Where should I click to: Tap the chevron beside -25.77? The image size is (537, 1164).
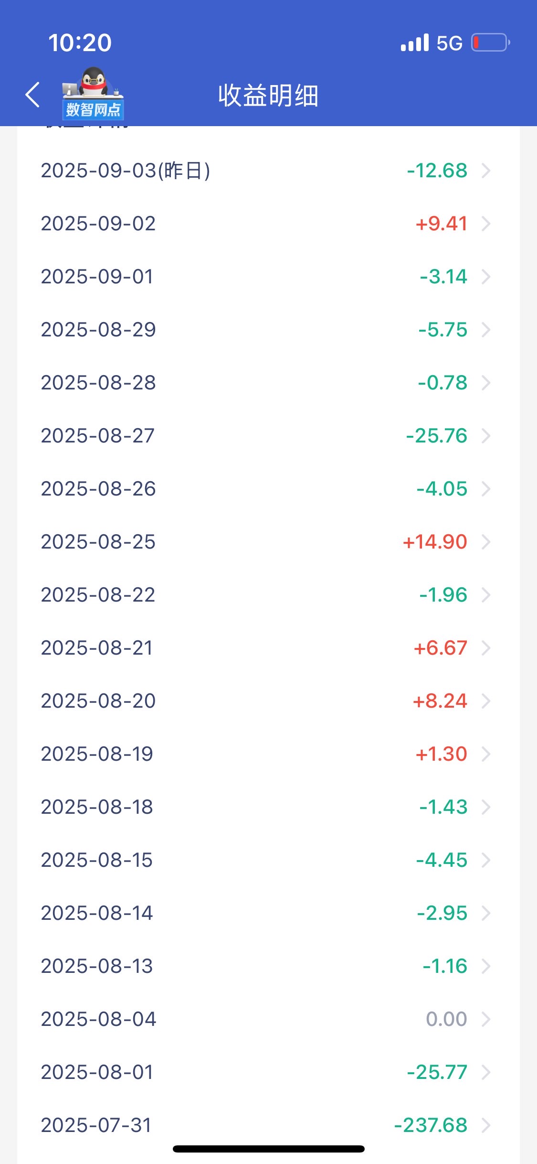(486, 1072)
